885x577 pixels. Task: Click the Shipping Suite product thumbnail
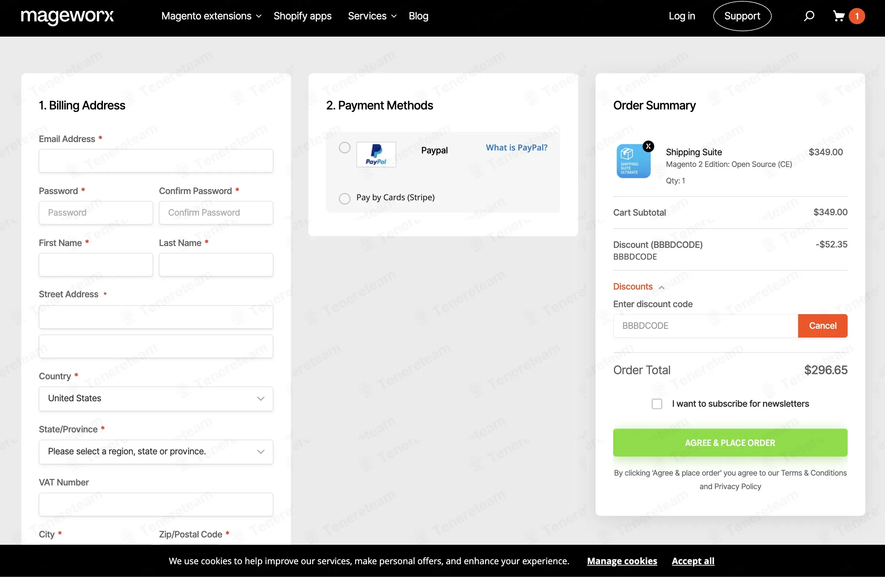pyautogui.click(x=633, y=161)
